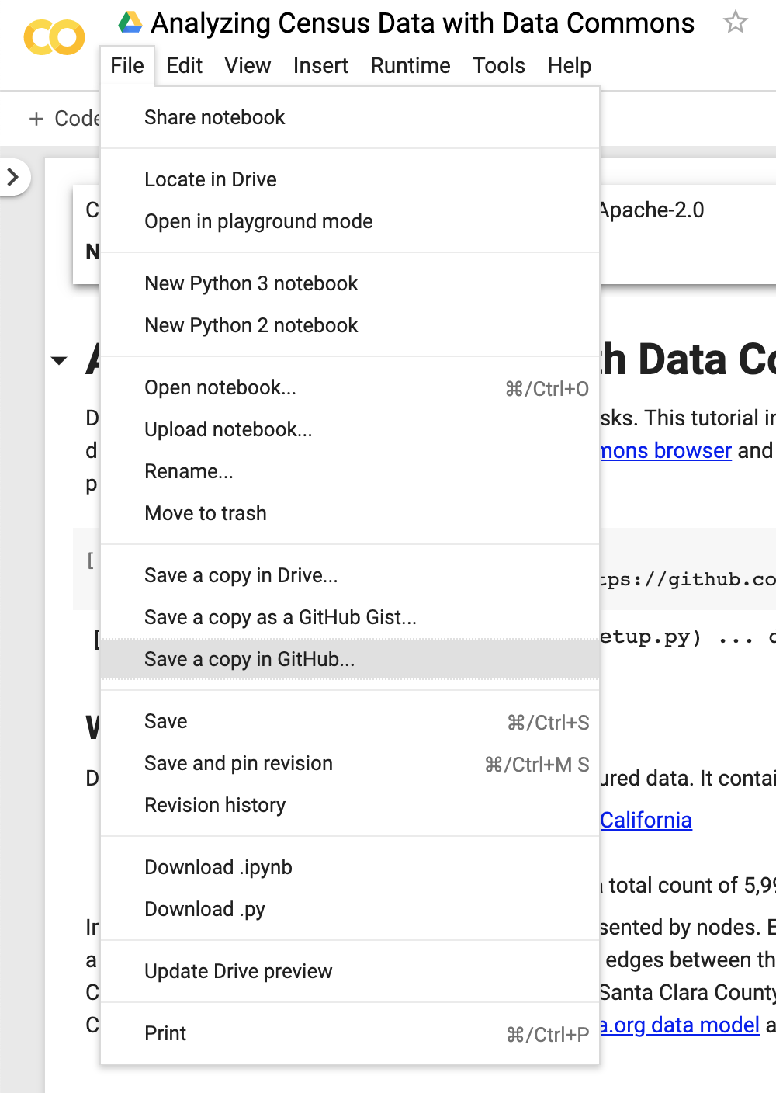
Task: Select 'Move to trash'
Action: click(x=205, y=513)
